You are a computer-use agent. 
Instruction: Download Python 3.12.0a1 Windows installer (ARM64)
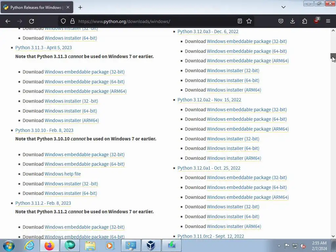[234, 226]
